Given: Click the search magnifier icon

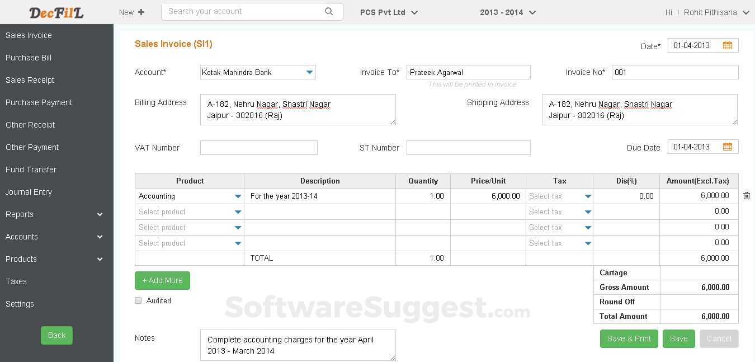Looking at the screenshot, I should click(329, 11).
